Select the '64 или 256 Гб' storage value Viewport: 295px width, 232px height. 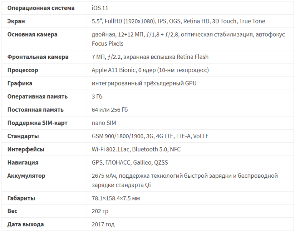click(x=110, y=110)
